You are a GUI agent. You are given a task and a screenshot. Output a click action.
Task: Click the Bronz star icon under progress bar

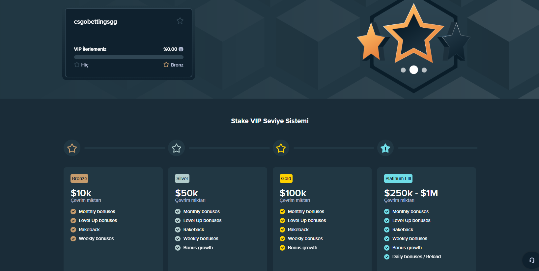[166, 65]
